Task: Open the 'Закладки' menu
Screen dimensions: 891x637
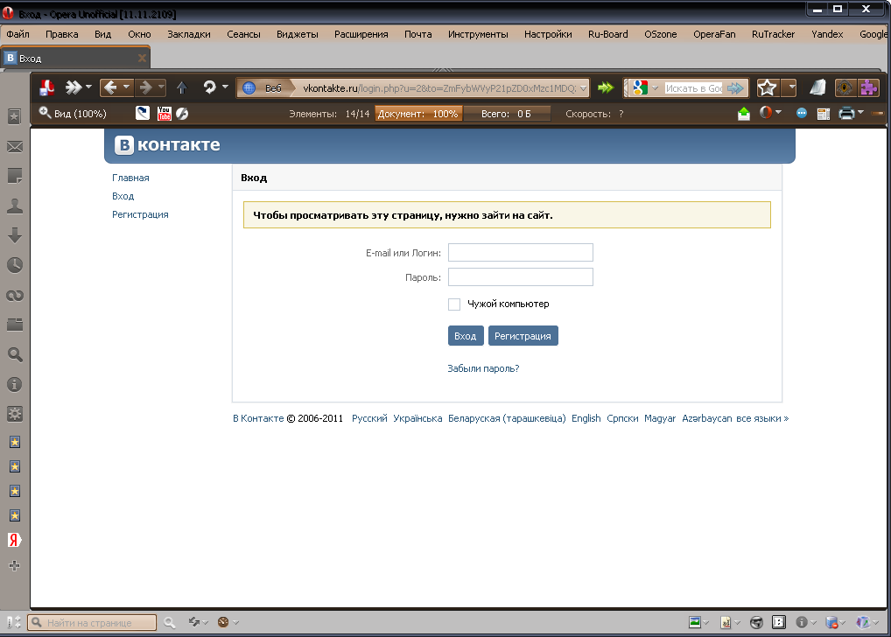Action: coord(189,34)
